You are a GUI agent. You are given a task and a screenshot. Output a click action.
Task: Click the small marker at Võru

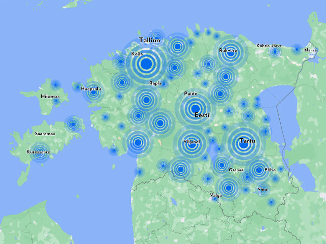(263, 190)
